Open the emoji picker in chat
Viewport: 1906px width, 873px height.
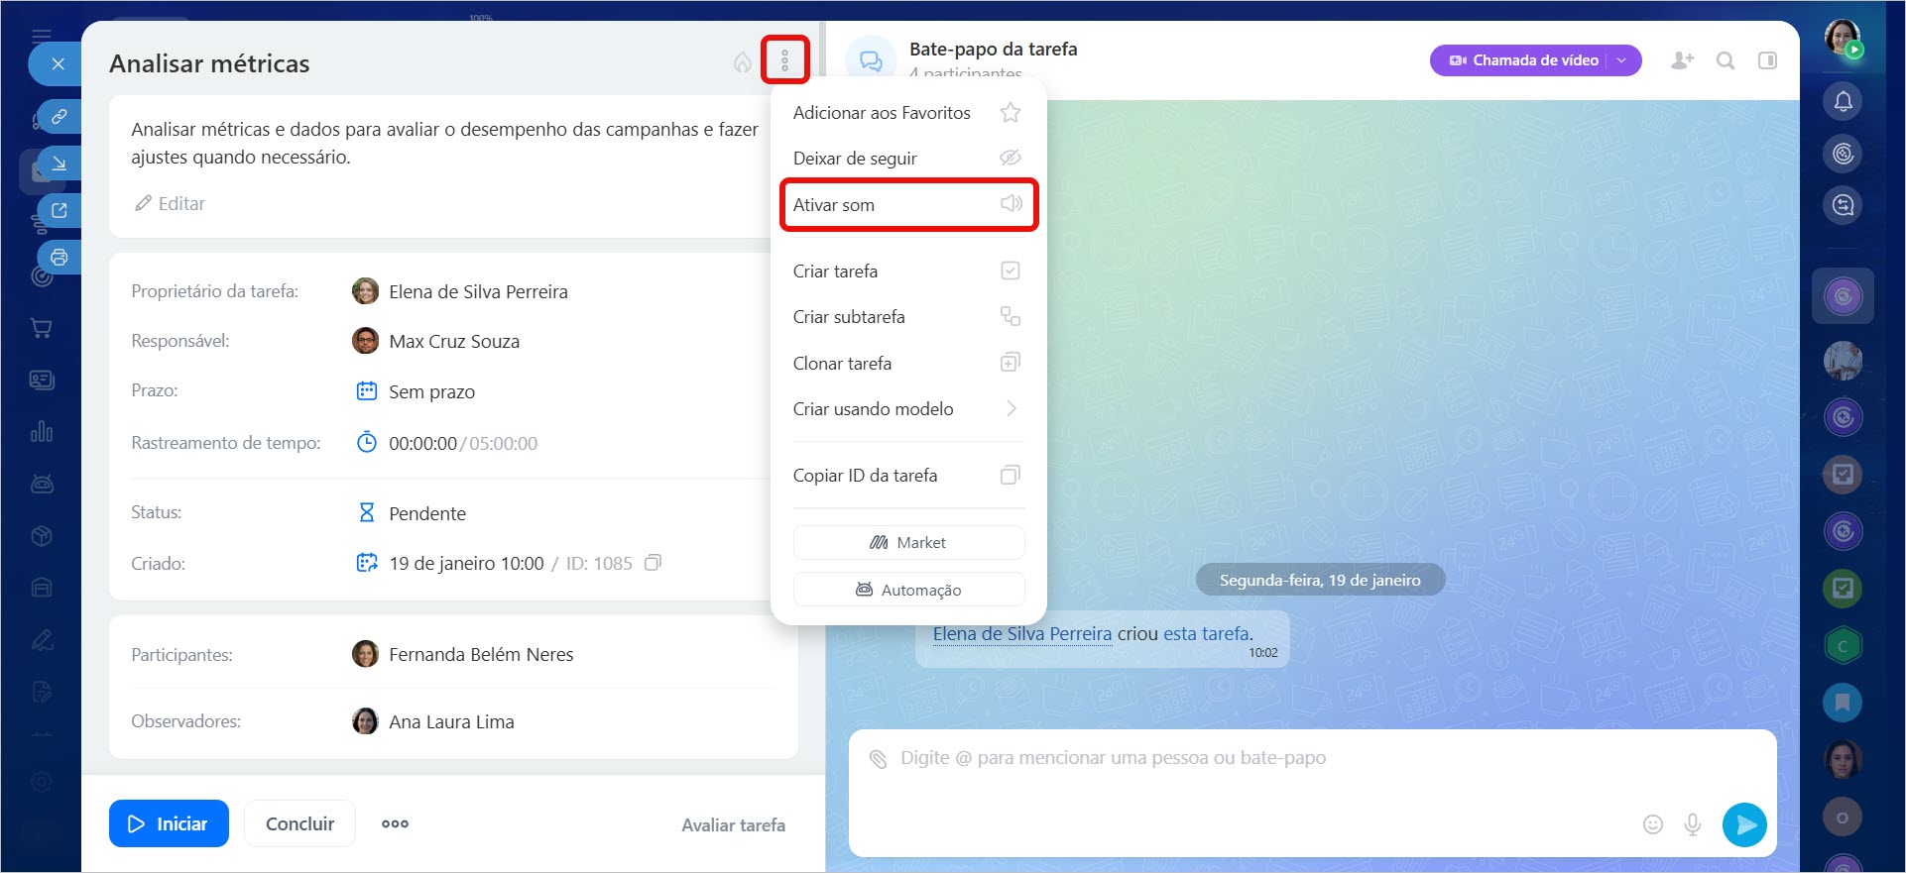(x=1652, y=823)
